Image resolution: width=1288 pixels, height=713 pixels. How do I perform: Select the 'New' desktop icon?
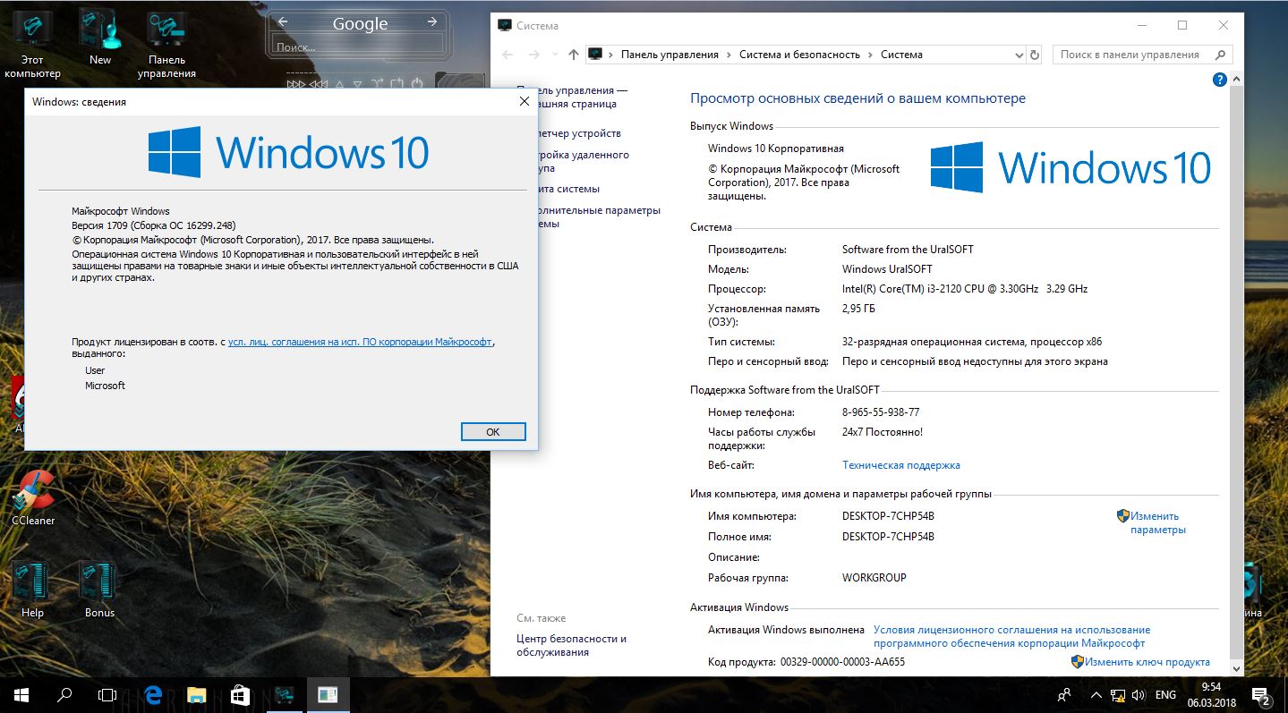100,37
